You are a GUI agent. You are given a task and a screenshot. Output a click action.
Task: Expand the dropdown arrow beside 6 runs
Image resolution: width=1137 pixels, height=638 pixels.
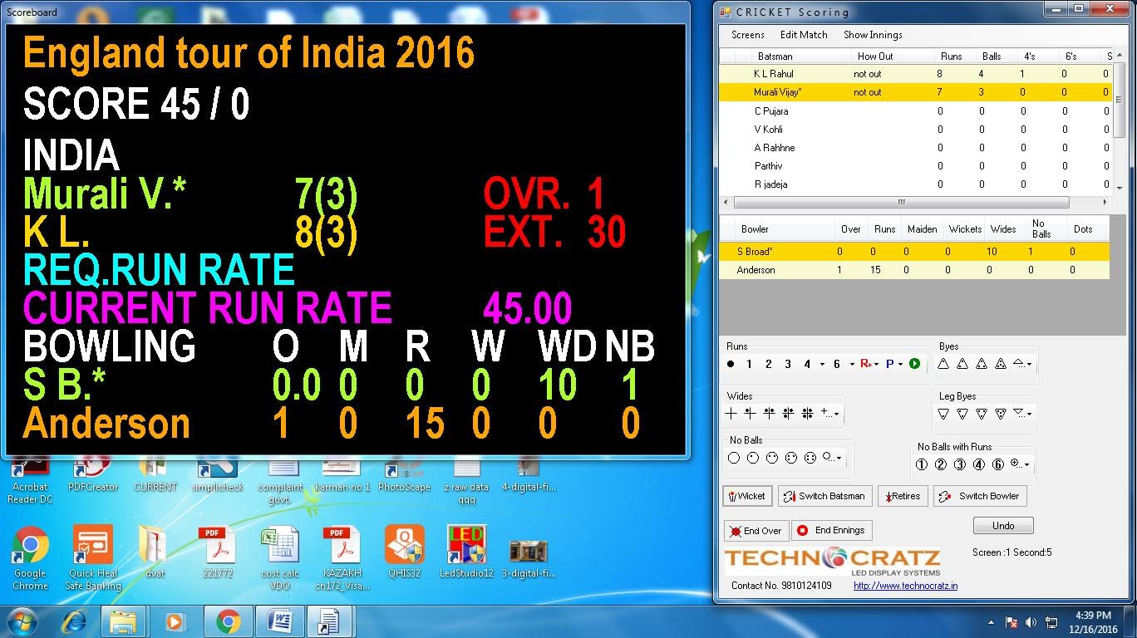tap(852, 365)
